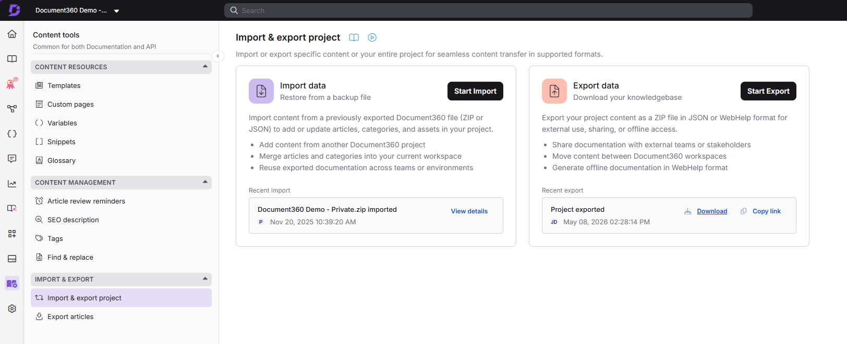The width and height of the screenshot is (847, 344).
Task: Open the Analytics chart icon
Action: pos(12,184)
